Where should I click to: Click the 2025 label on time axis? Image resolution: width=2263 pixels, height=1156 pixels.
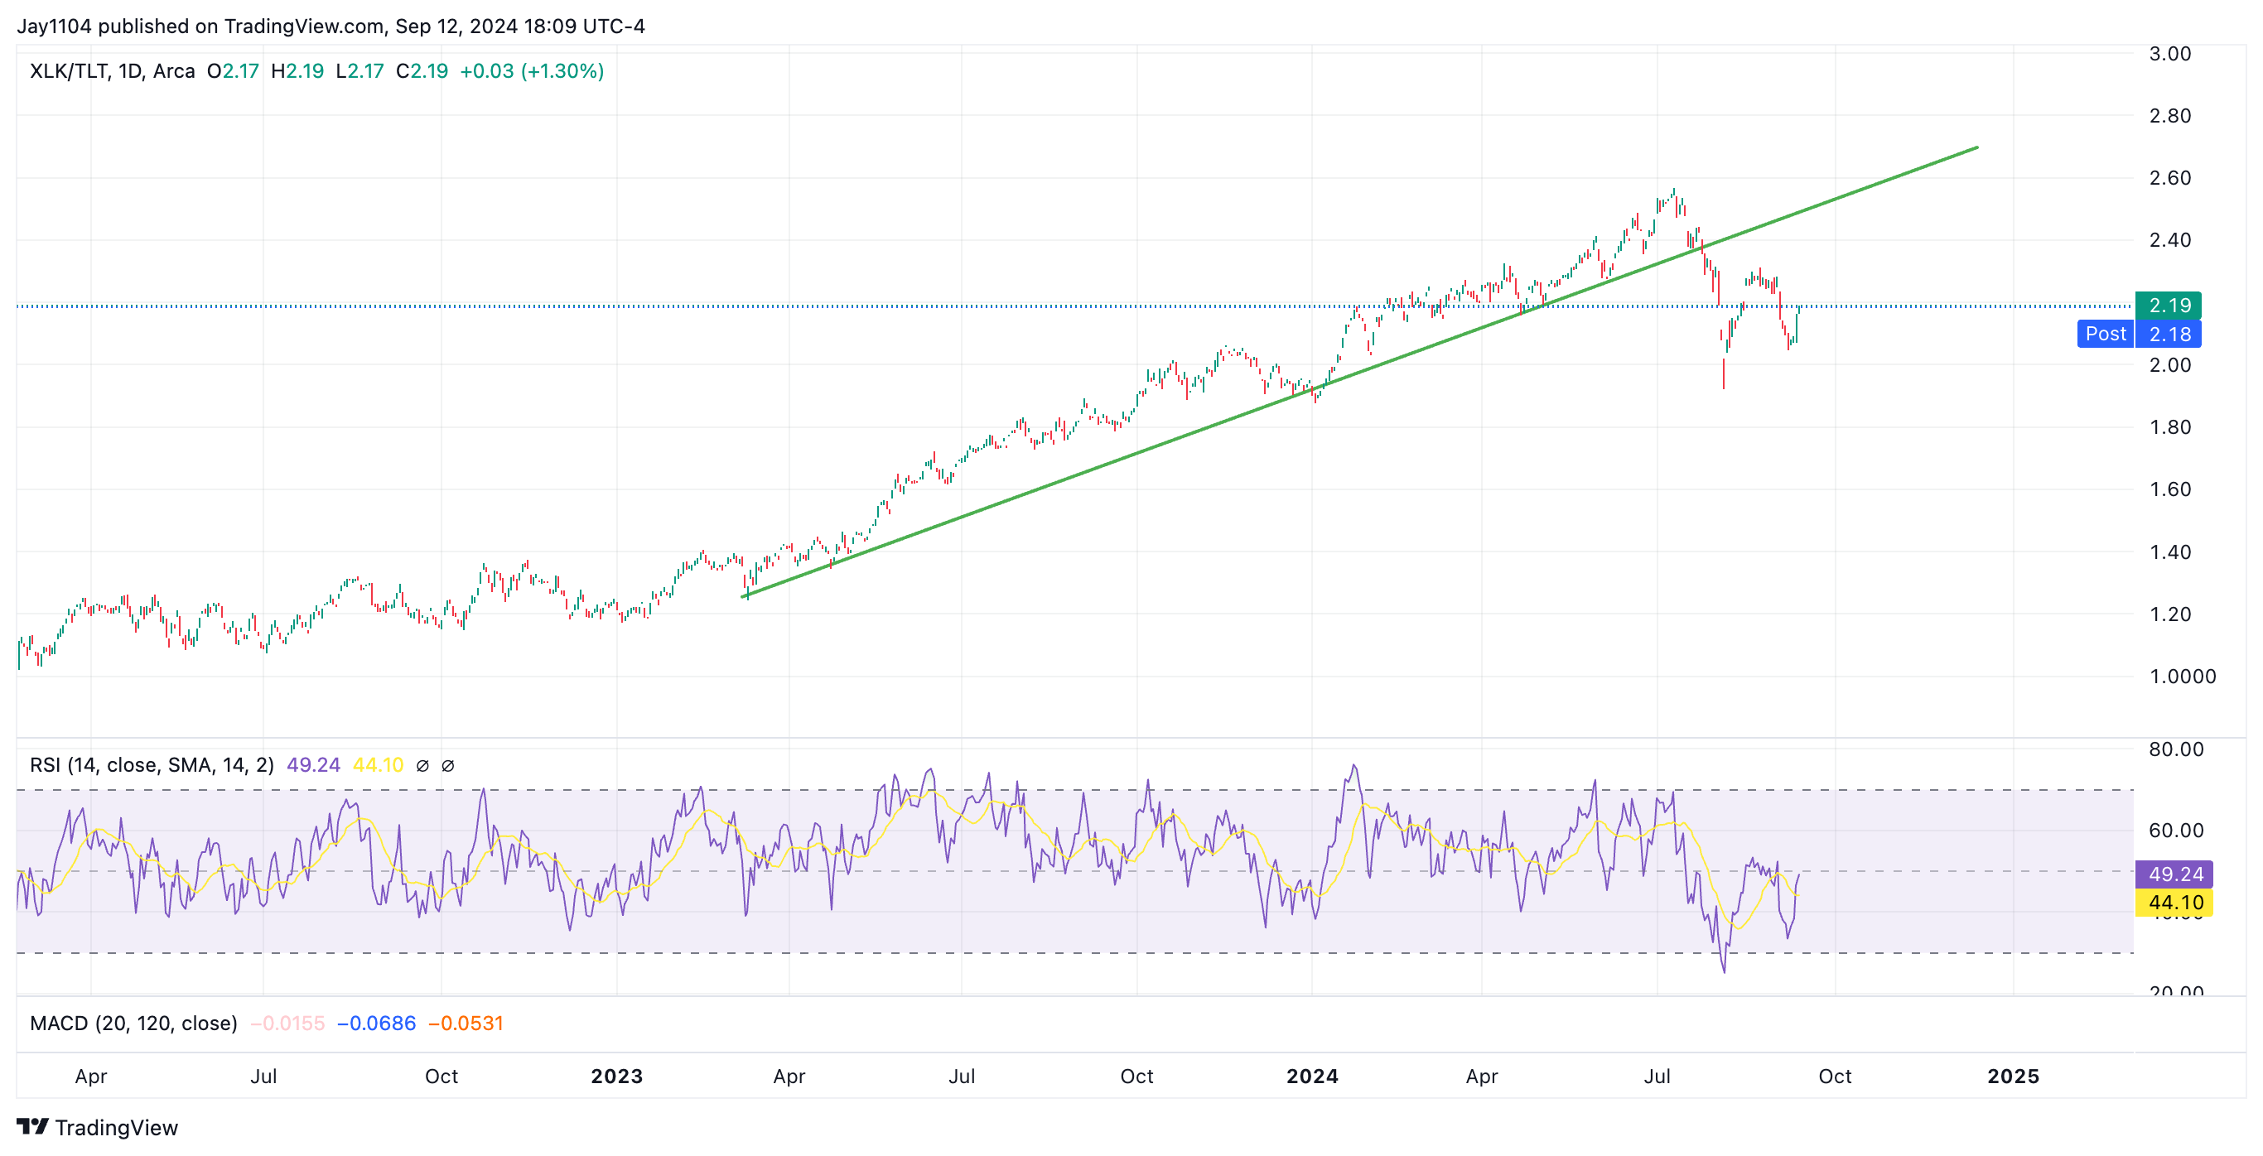click(x=2014, y=1076)
